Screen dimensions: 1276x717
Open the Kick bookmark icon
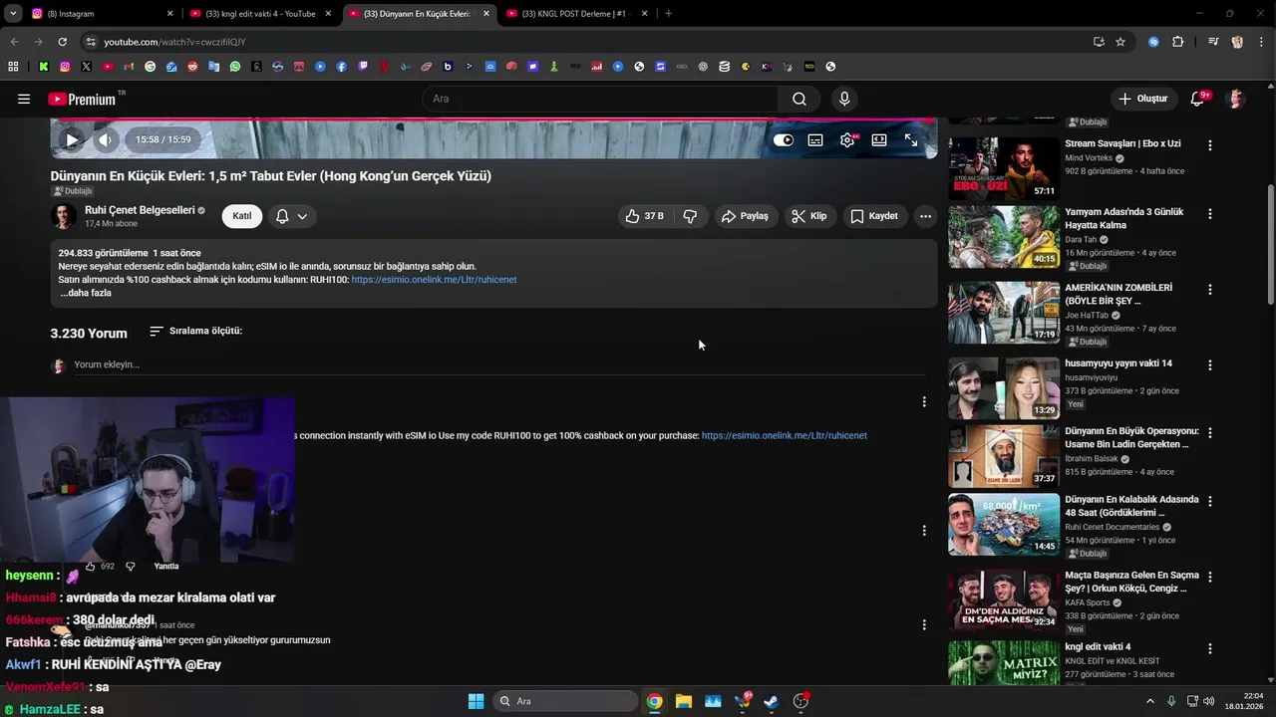pyautogui.click(x=44, y=67)
